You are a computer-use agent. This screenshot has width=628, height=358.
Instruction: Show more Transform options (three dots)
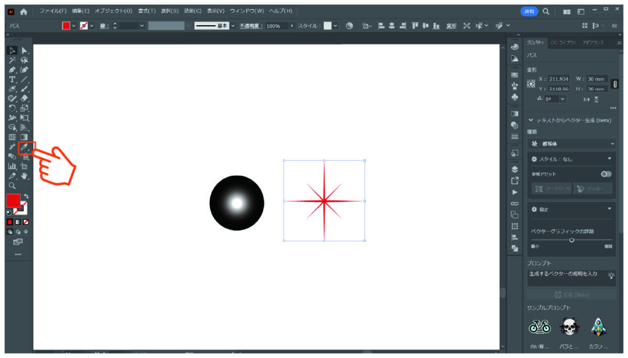(613, 108)
